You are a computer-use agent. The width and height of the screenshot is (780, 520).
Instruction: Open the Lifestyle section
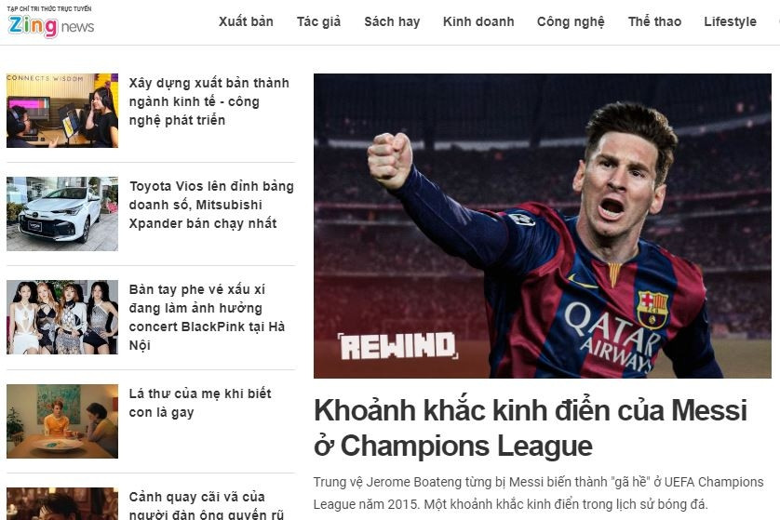pyautogui.click(x=730, y=22)
